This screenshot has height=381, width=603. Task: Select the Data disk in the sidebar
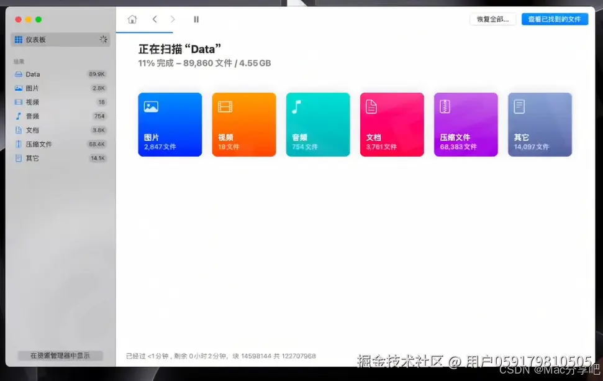(32, 74)
